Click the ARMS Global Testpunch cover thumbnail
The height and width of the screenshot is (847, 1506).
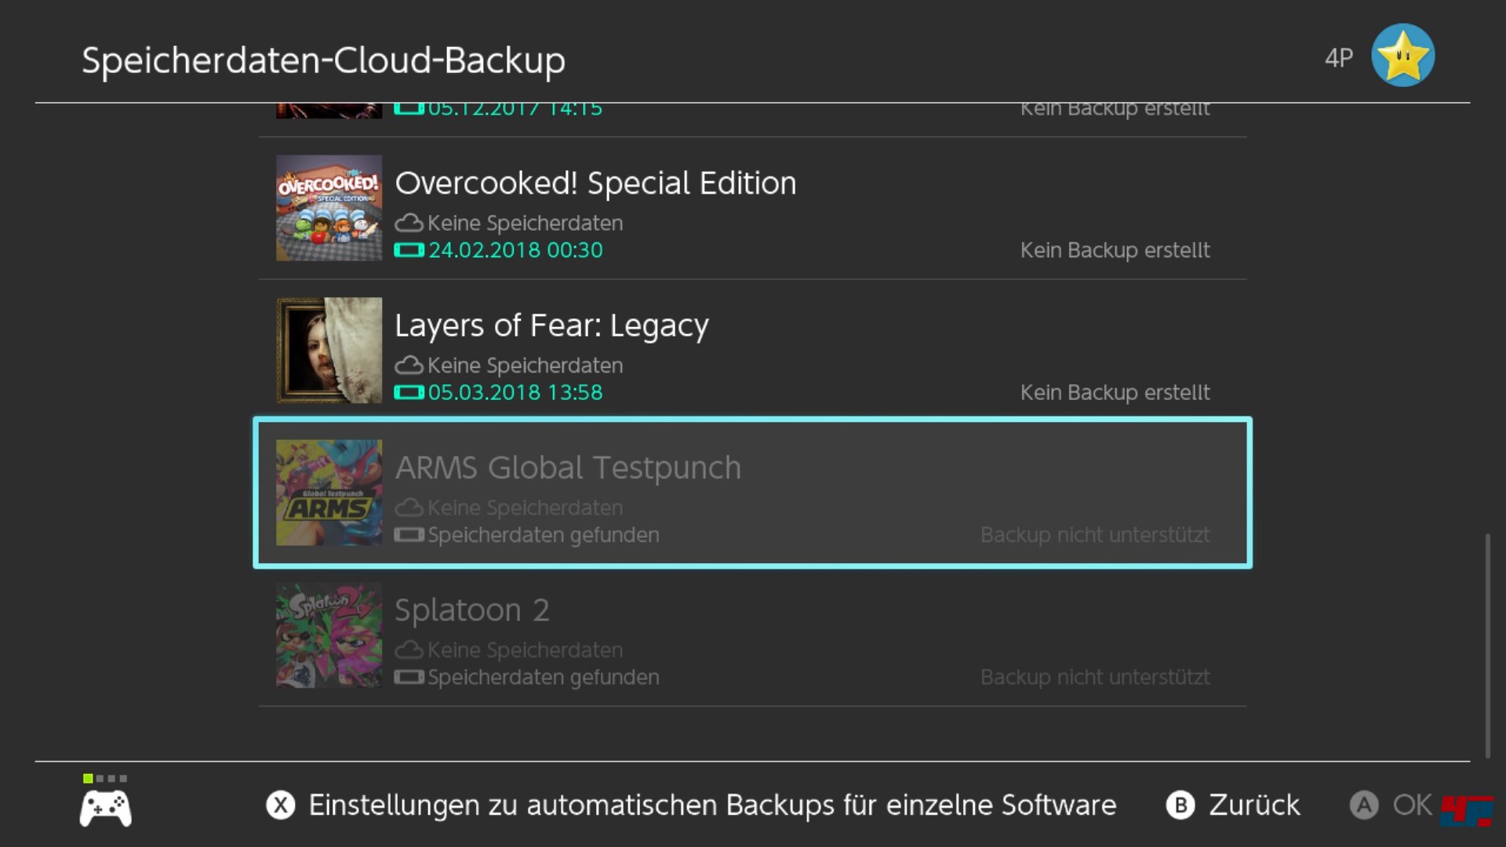[x=329, y=493]
